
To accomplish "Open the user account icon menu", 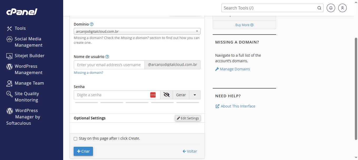I will 342,8.
